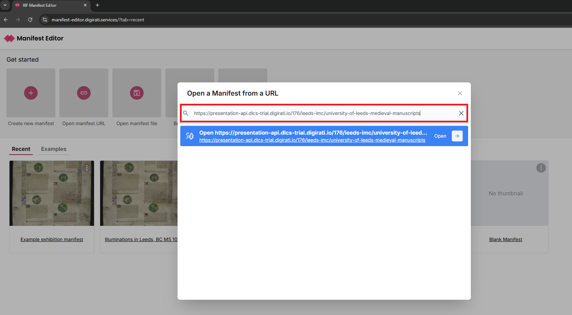Open Example exhibition manifest options menu
This screenshot has width=572, height=315.
(x=87, y=168)
